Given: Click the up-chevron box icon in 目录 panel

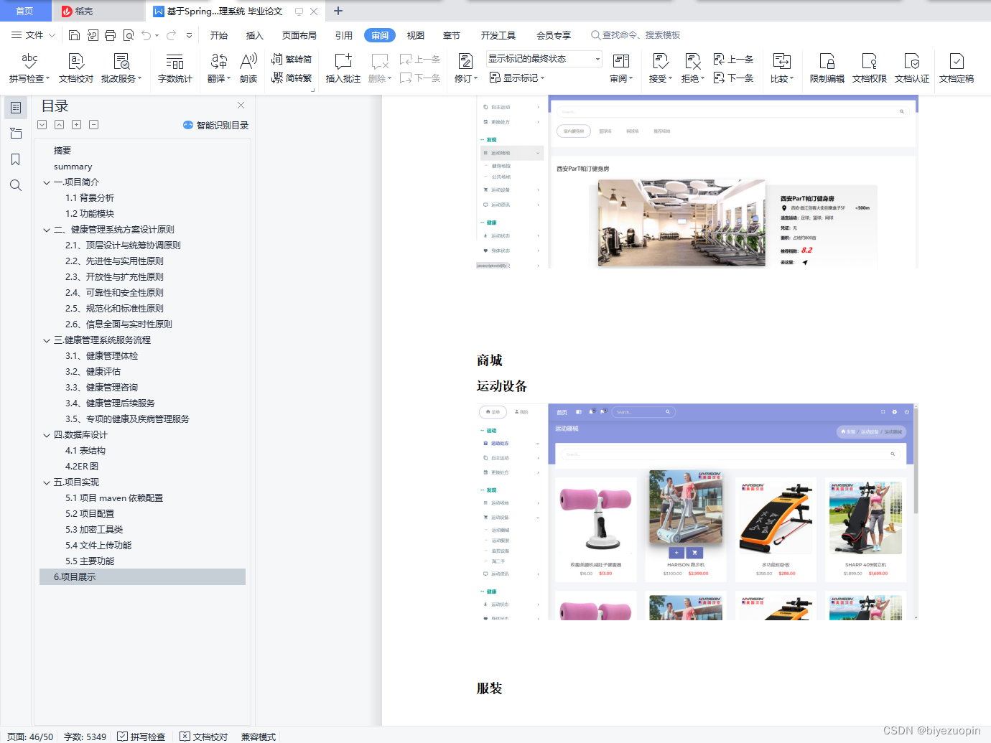Looking at the screenshot, I should [59, 125].
